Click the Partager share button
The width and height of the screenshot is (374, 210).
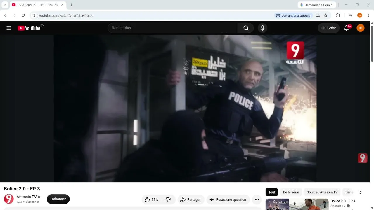(191, 200)
